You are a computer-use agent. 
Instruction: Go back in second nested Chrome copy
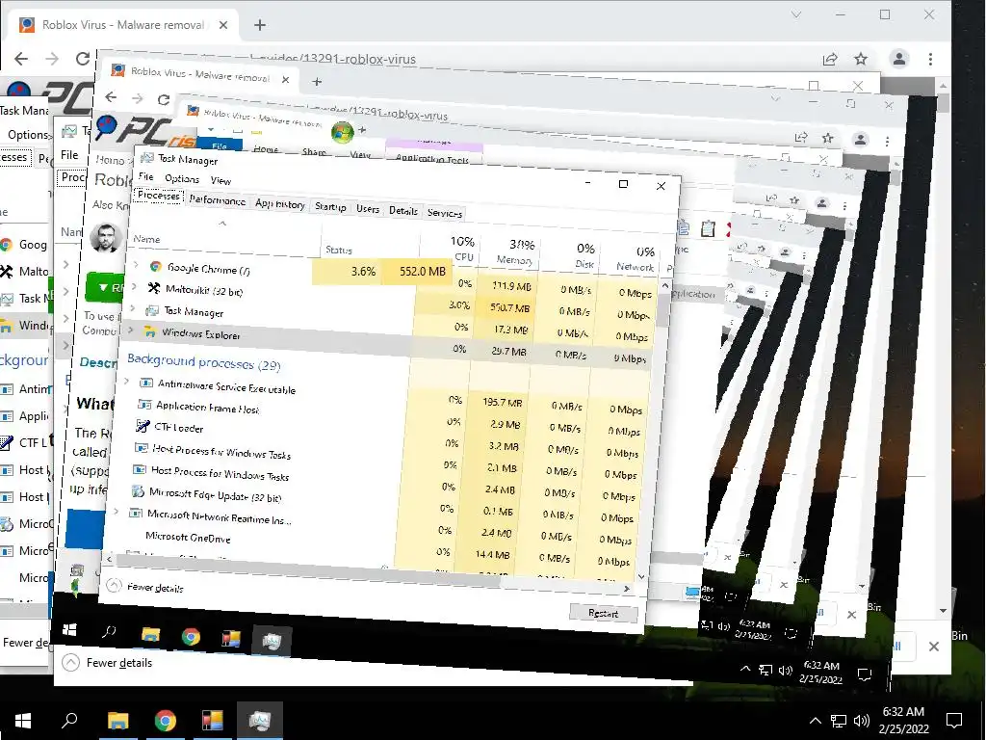(112, 97)
